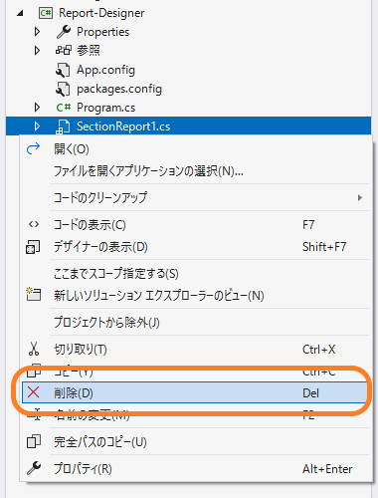This screenshot has height=498, width=378.
Task: Click the Shift+F7 shortcut text
Action: [324, 247]
